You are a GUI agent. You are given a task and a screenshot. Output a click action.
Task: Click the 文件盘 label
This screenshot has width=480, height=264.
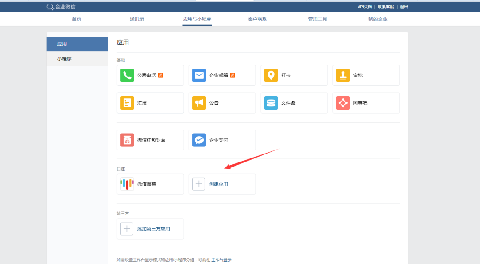[x=288, y=103]
